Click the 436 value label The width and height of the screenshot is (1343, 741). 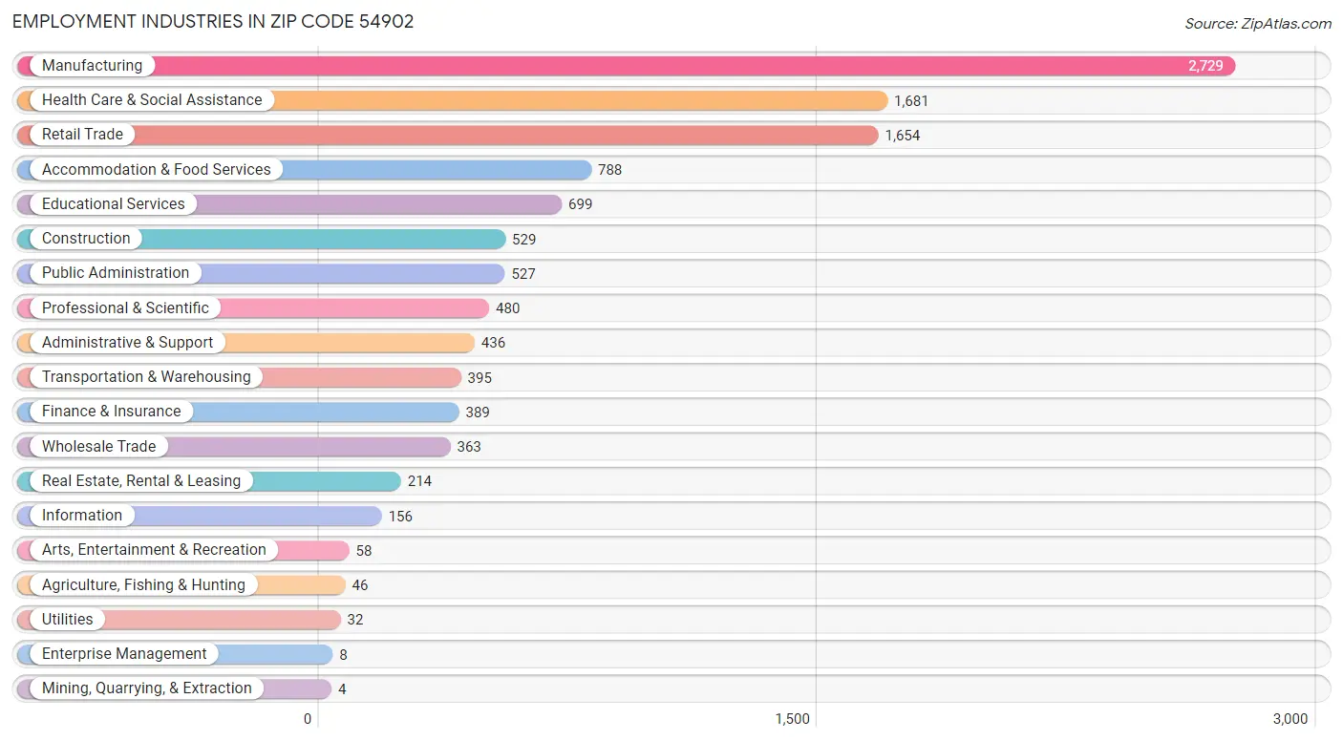[x=494, y=343]
